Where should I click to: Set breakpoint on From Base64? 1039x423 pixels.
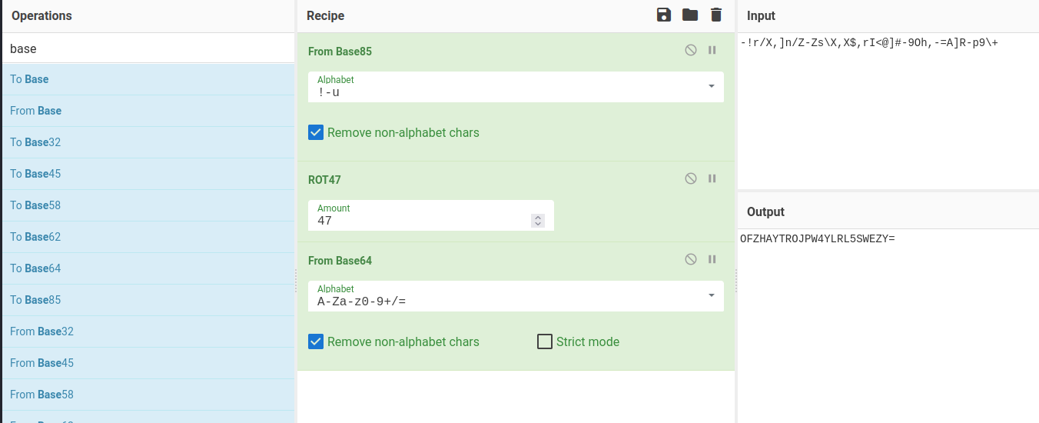tap(712, 260)
